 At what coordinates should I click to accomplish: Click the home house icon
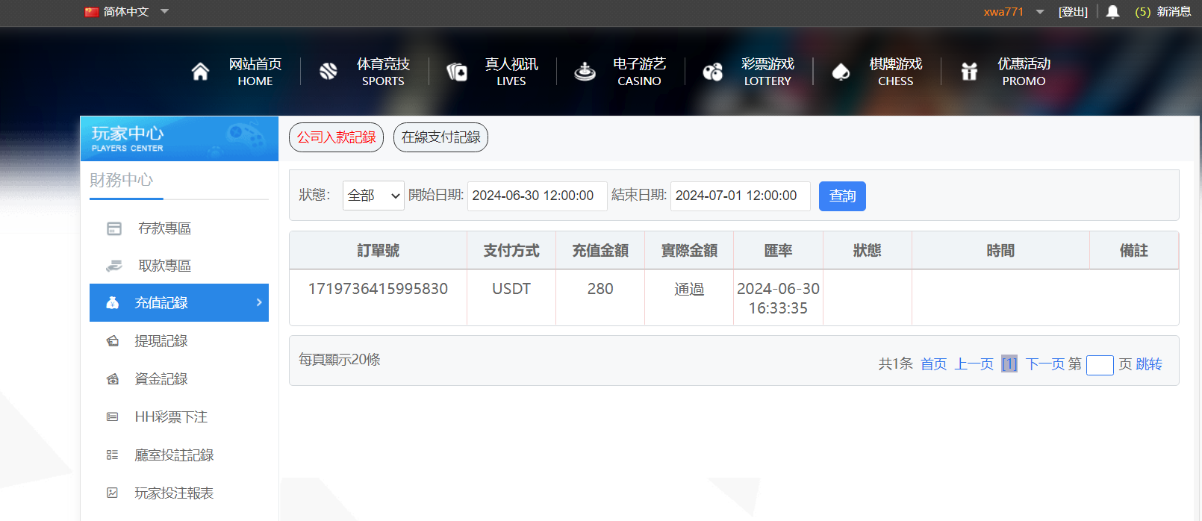[200, 72]
